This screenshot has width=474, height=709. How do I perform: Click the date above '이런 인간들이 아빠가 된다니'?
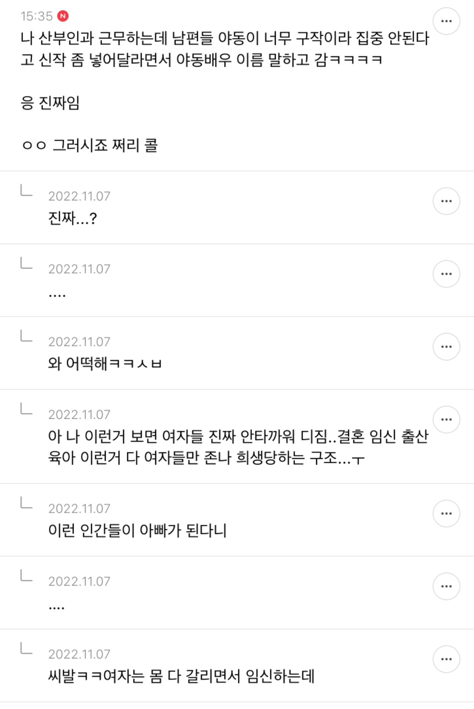pyautogui.click(x=79, y=509)
